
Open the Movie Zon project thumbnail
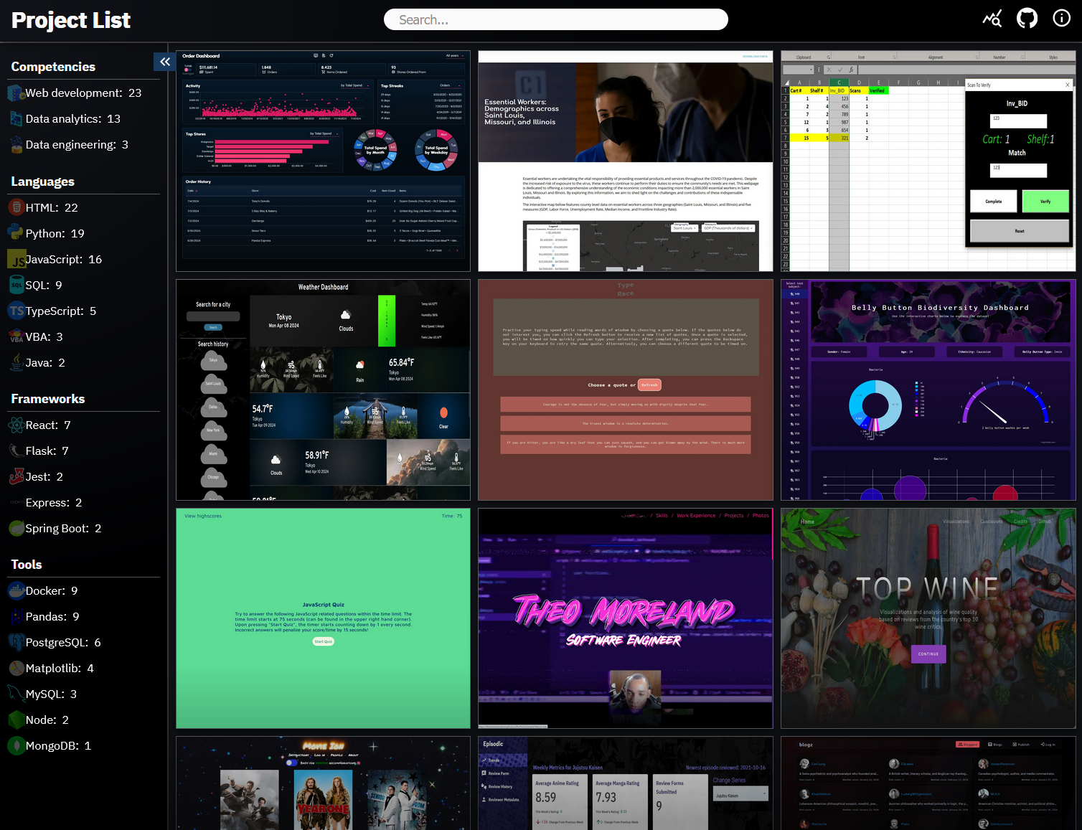(x=324, y=783)
